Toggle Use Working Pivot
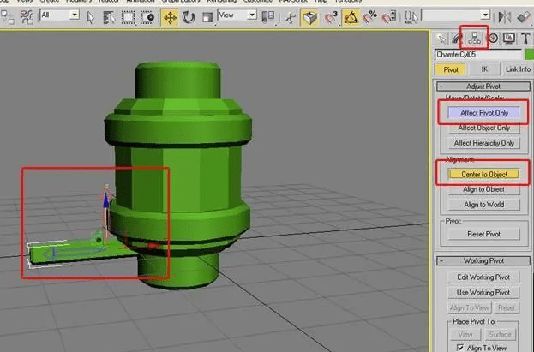This screenshot has width=534, height=352. [483, 293]
